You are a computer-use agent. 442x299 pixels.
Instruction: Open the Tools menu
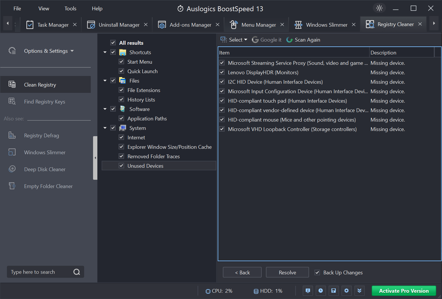click(70, 9)
